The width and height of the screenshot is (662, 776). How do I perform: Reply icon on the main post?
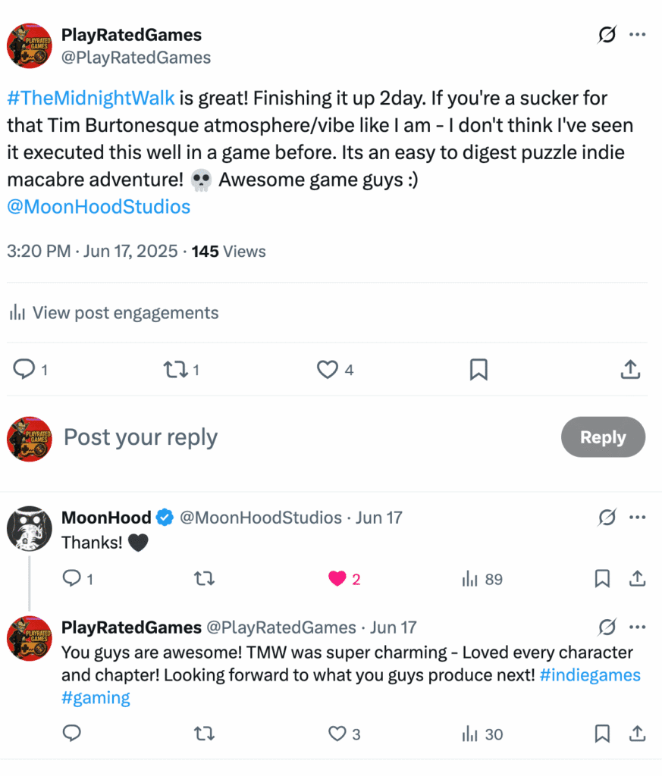pyautogui.click(x=25, y=370)
